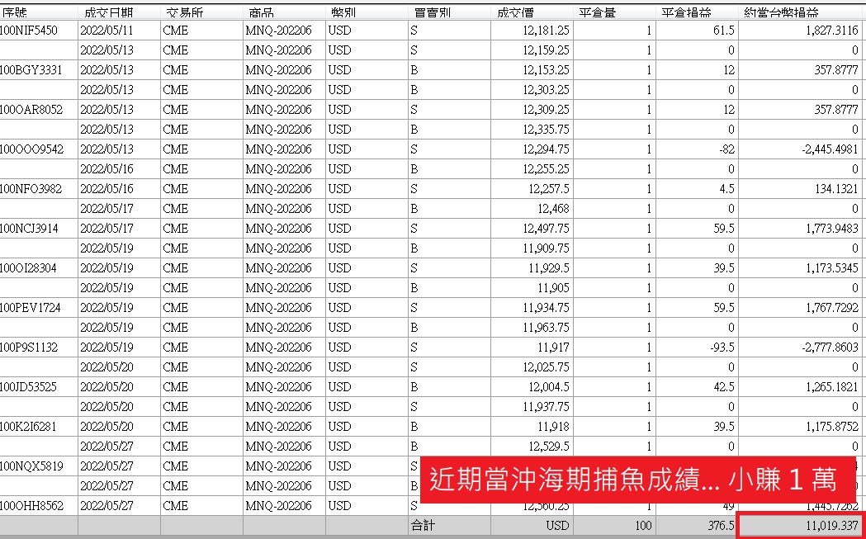Click price 11,963.75
The image size is (866, 539).
pos(546,328)
